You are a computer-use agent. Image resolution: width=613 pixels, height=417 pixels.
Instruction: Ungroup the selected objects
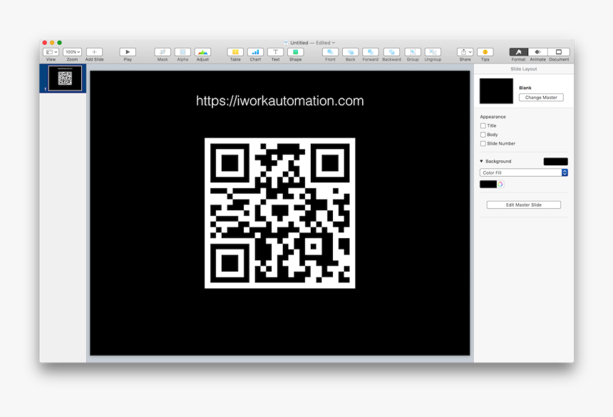click(x=433, y=52)
